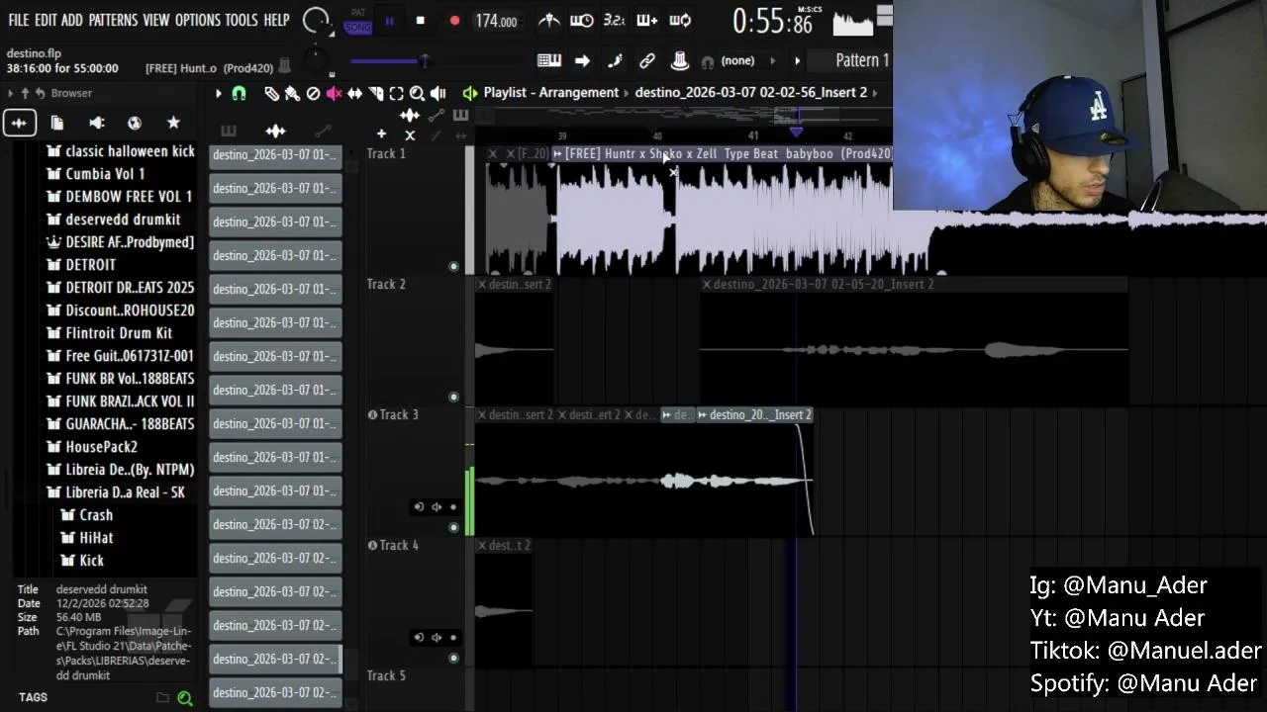Click the 174.000 tempo display
The height and width of the screenshot is (712, 1267).
(496, 21)
